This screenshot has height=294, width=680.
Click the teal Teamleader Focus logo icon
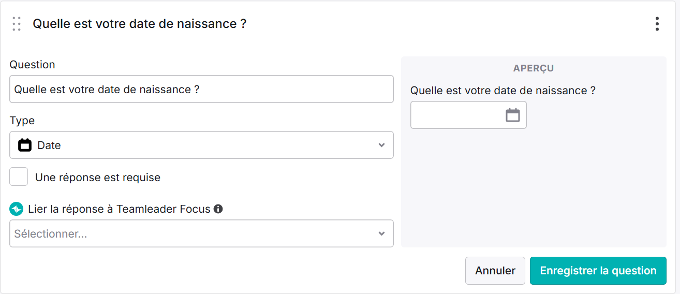click(17, 209)
